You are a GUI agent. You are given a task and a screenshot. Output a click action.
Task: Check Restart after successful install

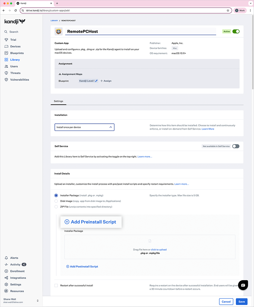[56, 286]
